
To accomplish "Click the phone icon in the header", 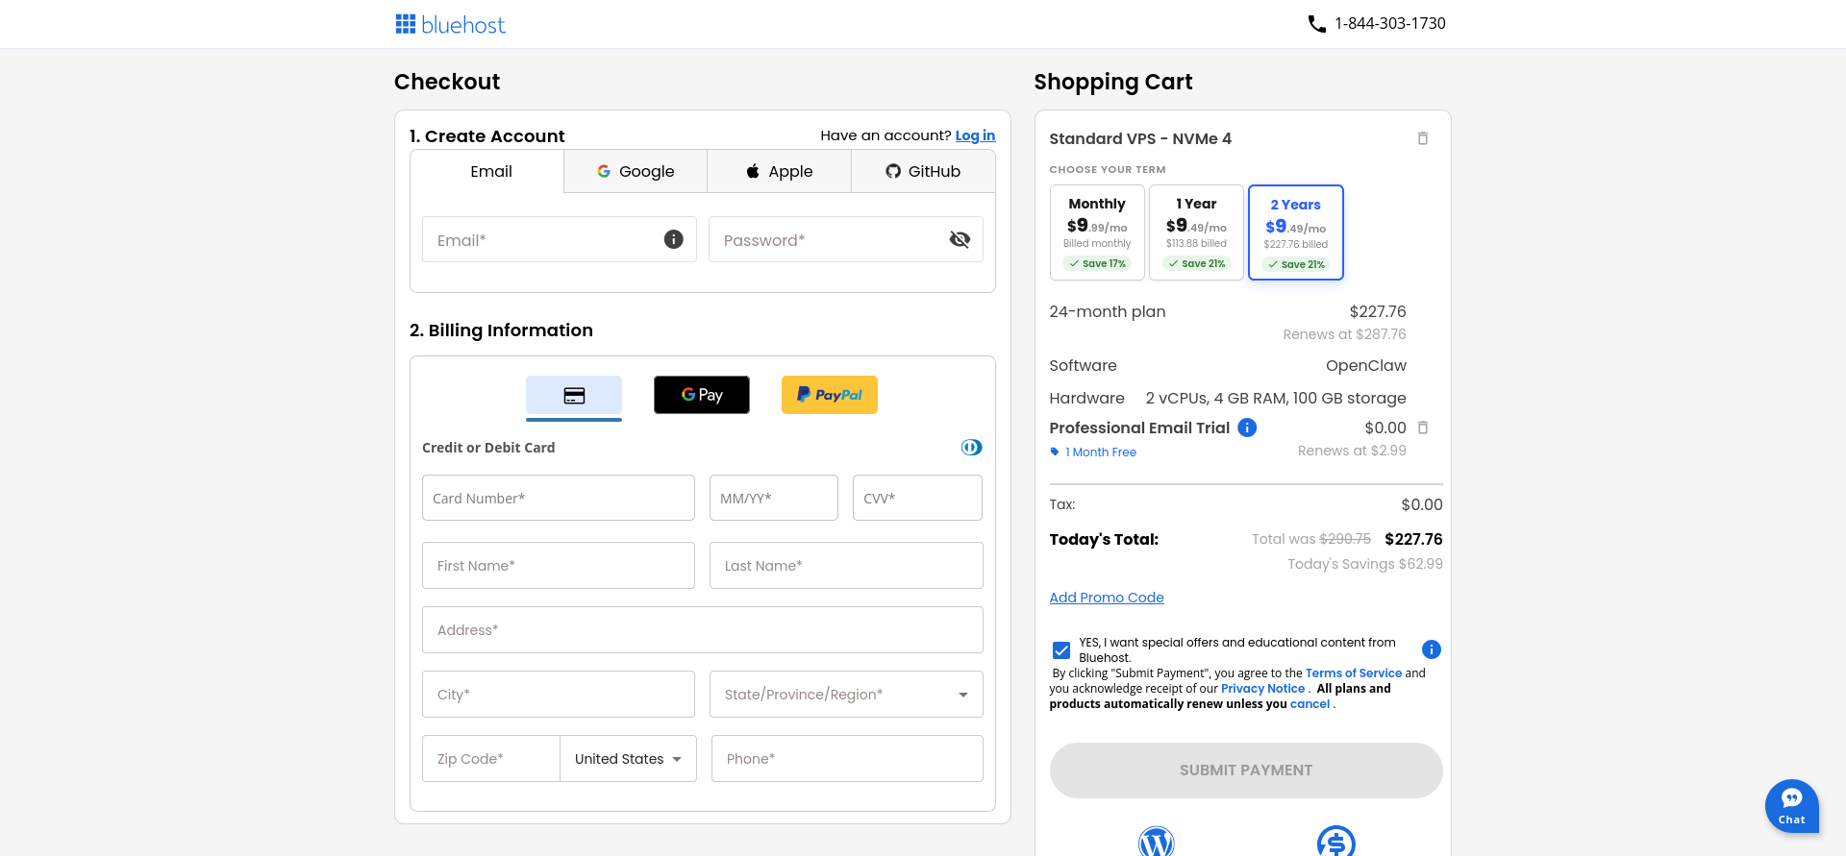I will (1316, 24).
